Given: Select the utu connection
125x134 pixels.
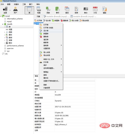Looking at the screenshot, I should 6,54.
